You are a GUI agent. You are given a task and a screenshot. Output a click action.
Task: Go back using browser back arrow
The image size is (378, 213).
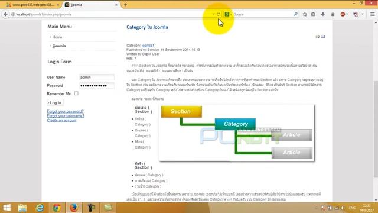[5, 14]
